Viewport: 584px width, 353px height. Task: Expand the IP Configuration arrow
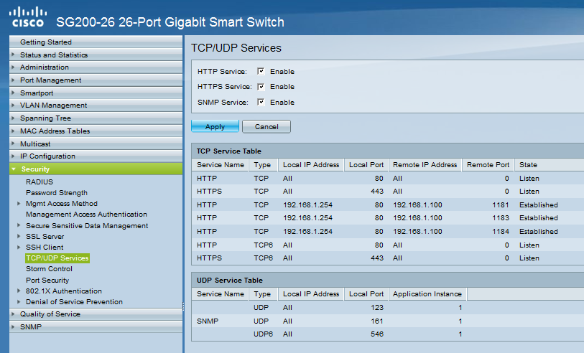13,156
